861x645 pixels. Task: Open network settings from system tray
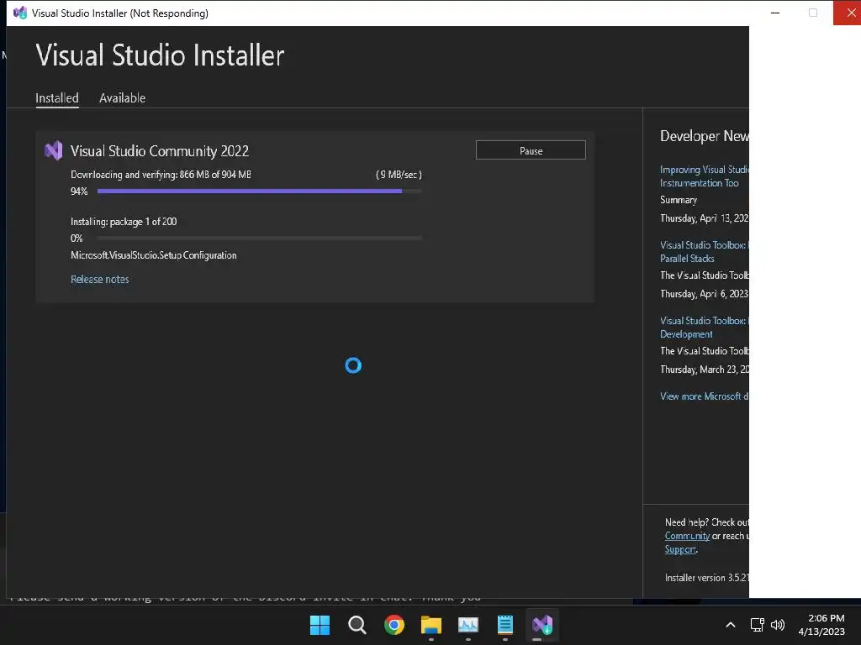pos(758,625)
